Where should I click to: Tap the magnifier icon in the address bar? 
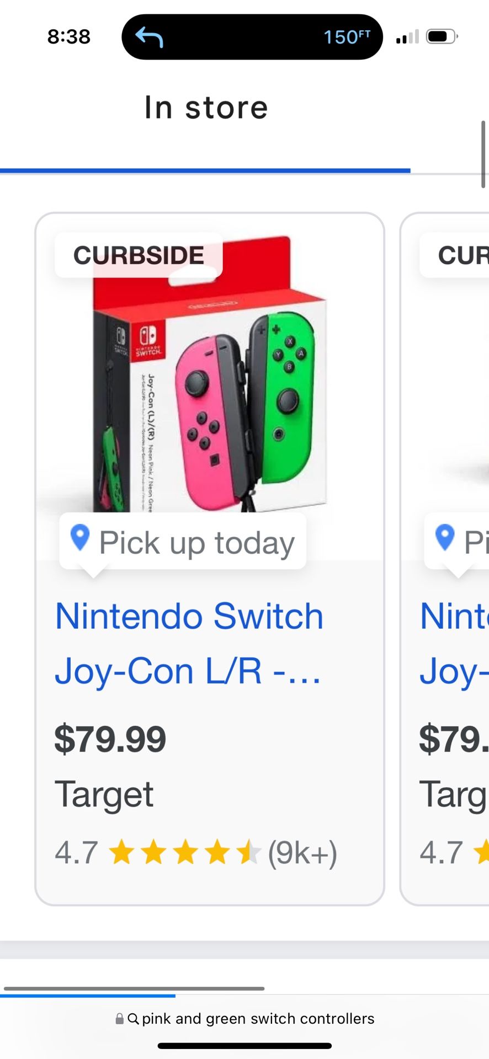point(133,1019)
